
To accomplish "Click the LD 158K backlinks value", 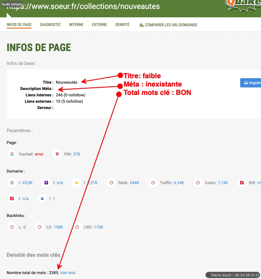I will click(x=58, y=227).
